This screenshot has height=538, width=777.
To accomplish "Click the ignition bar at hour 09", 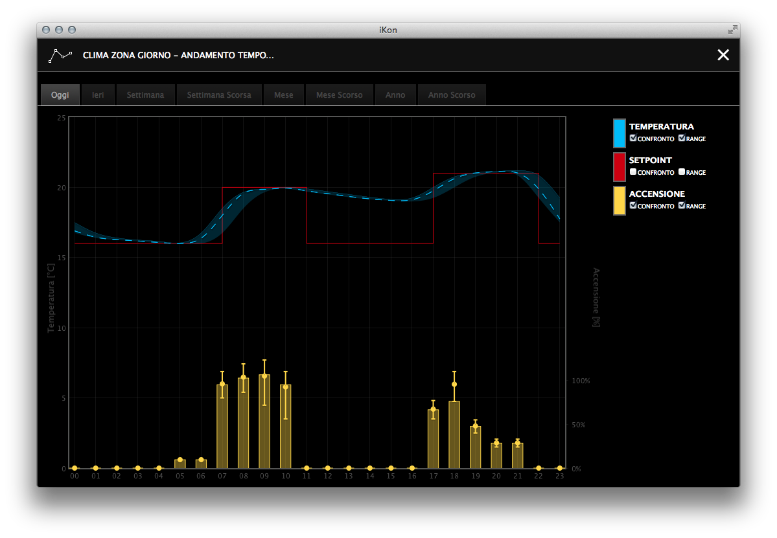I will 264,421.
